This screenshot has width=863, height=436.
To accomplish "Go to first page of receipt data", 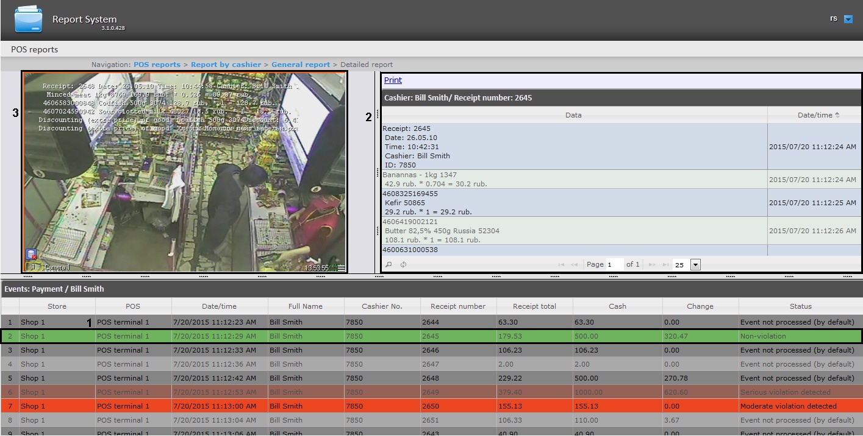I will (561, 265).
